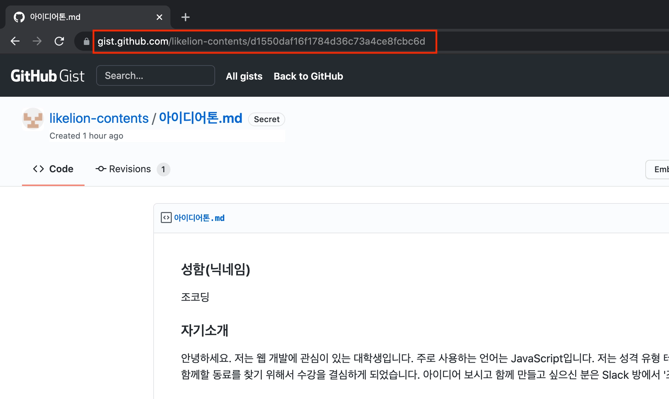Focus the Gist search field
This screenshot has height=399, width=669.
point(156,75)
